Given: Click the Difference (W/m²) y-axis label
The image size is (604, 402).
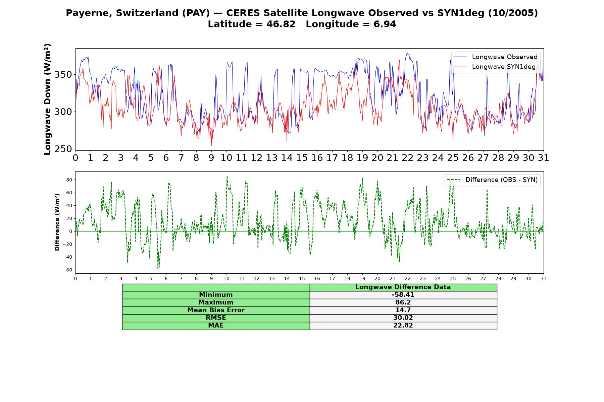Looking at the screenshot, I should [57, 222].
